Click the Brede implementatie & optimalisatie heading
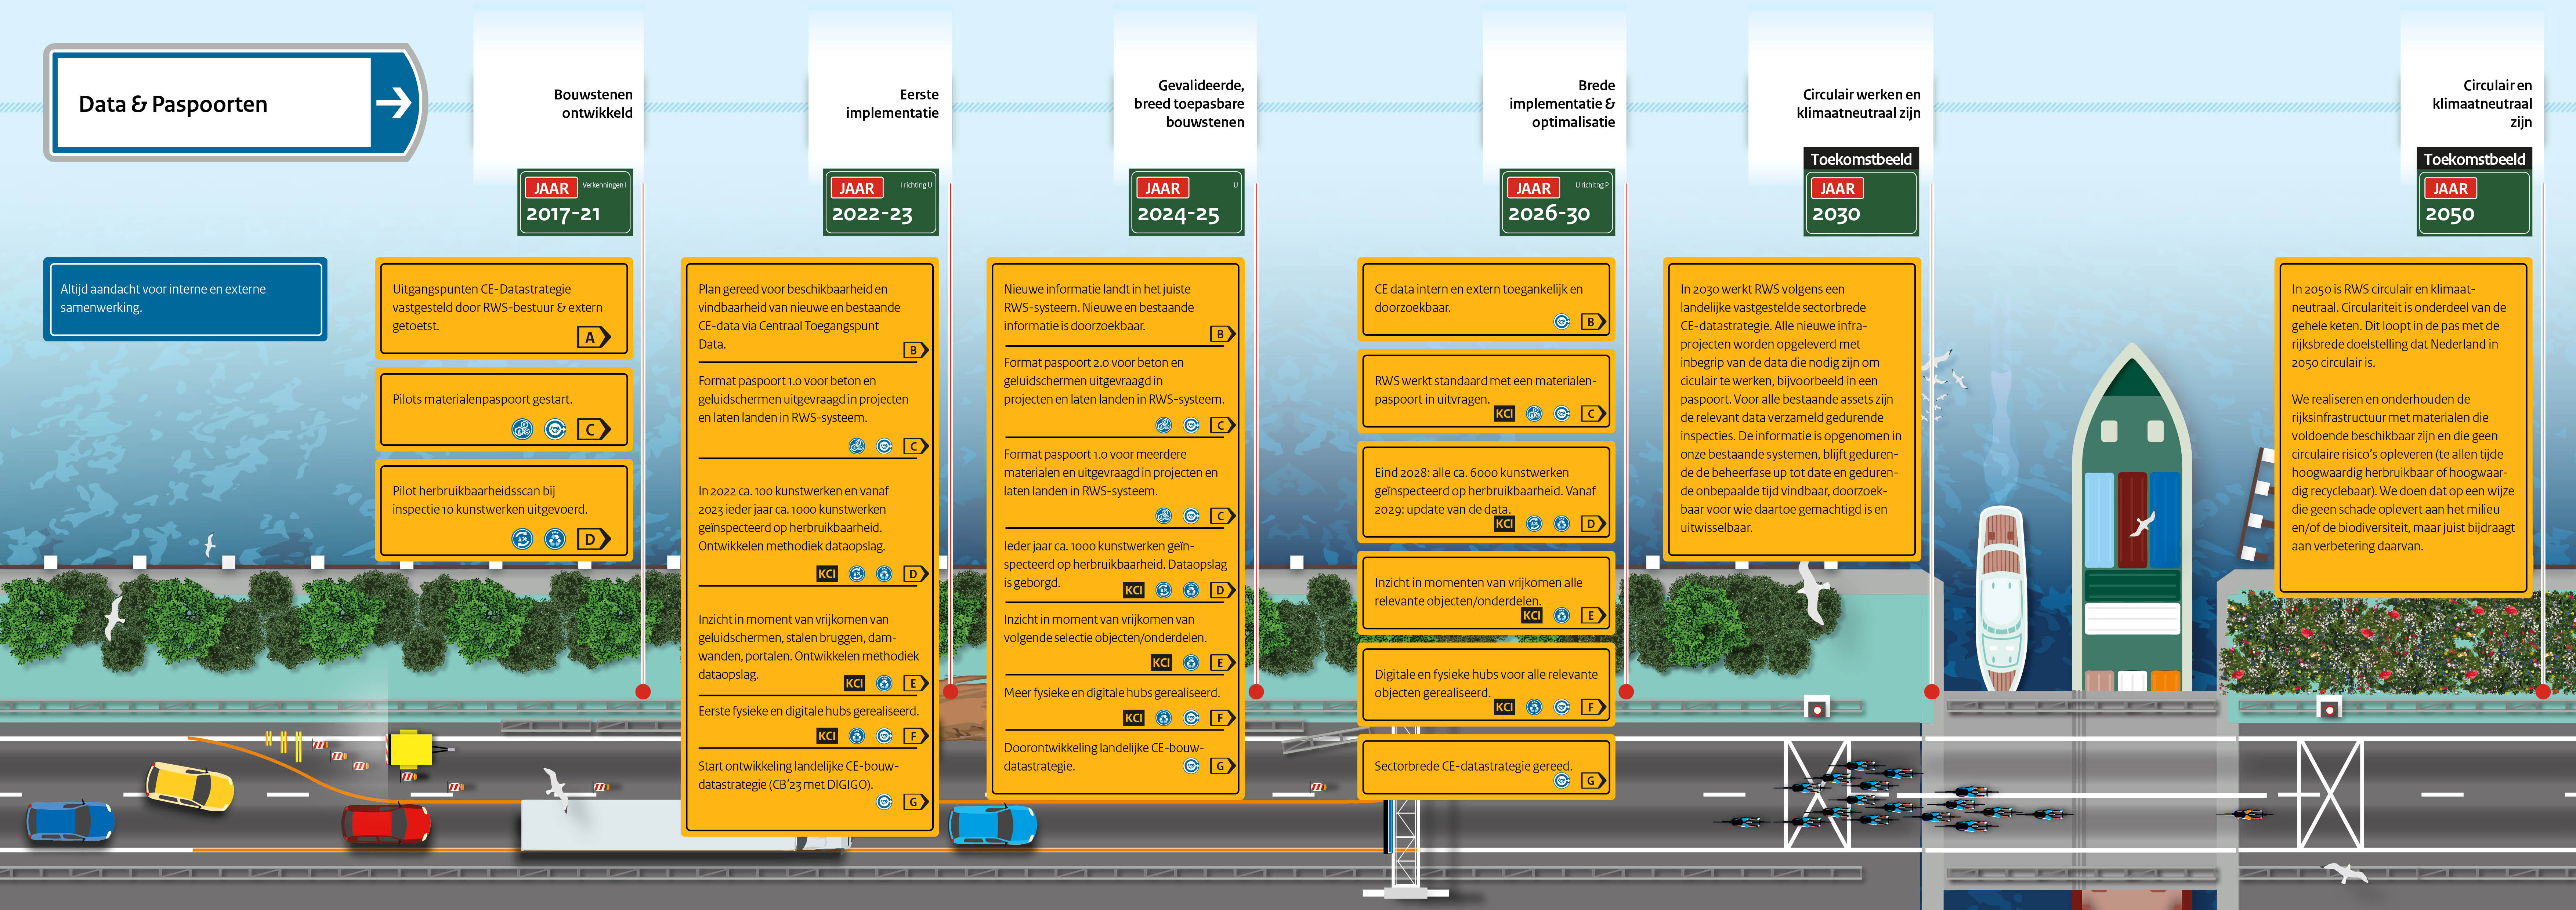This screenshot has height=910, width=2576. pos(1562,104)
